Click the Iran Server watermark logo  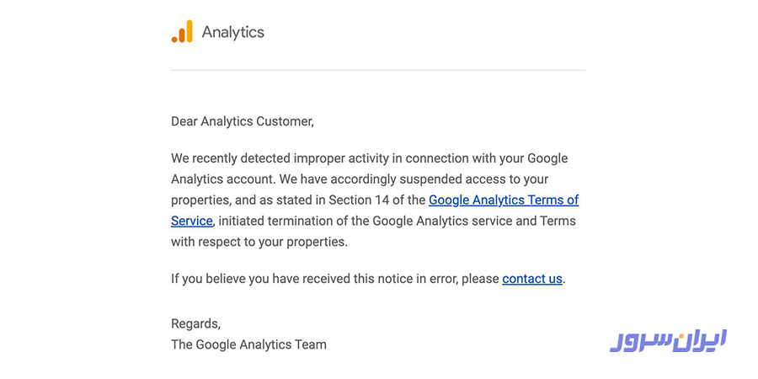668,340
